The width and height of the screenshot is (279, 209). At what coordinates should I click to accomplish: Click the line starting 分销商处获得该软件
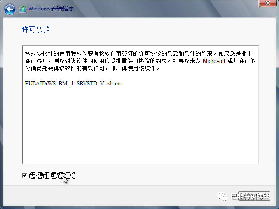coord(92,68)
